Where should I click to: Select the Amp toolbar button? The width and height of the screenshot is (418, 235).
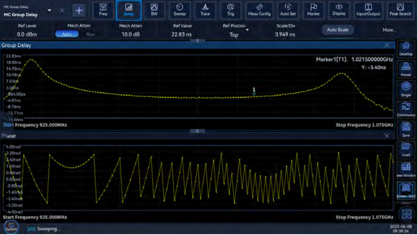[x=128, y=10]
